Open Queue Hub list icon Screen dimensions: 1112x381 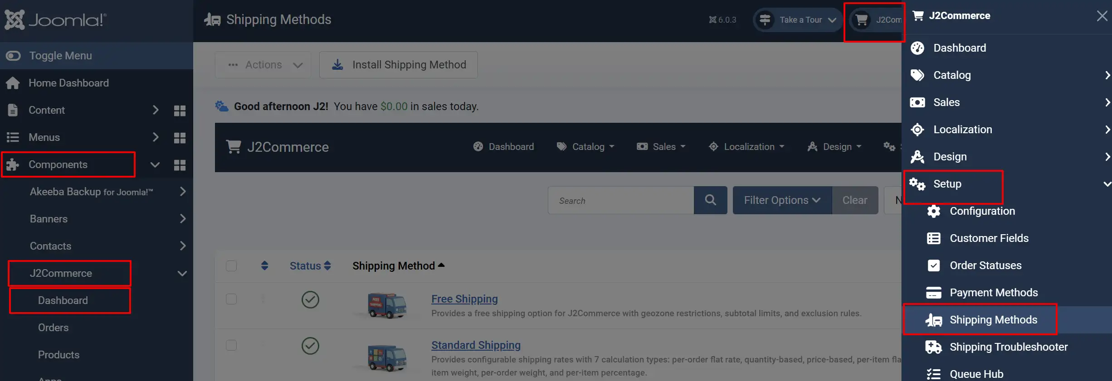tap(934, 374)
